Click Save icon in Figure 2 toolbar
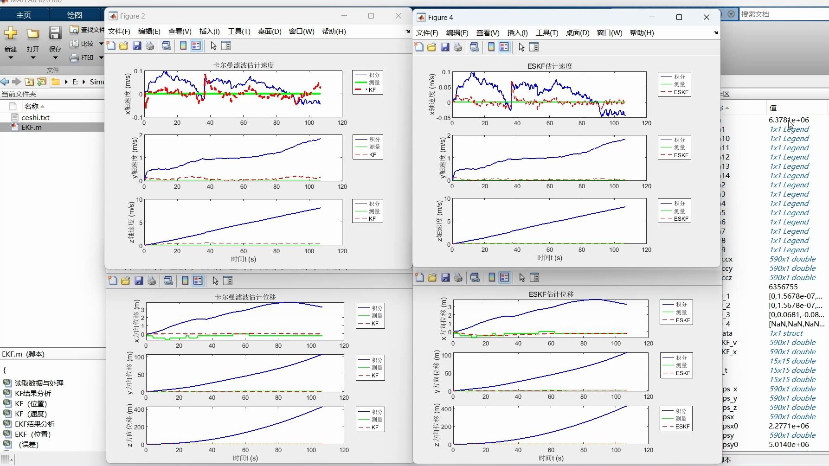 pyautogui.click(x=137, y=45)
